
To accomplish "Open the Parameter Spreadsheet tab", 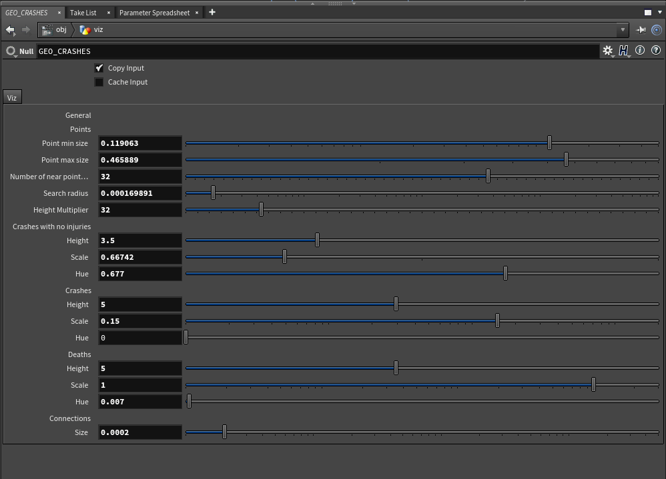I will tap(155, 13).
